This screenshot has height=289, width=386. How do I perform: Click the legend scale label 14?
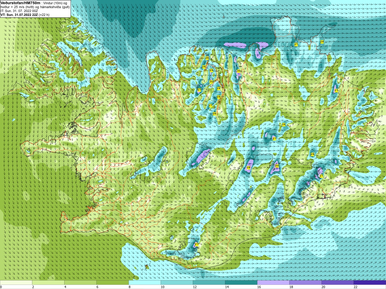click(227, 287)
